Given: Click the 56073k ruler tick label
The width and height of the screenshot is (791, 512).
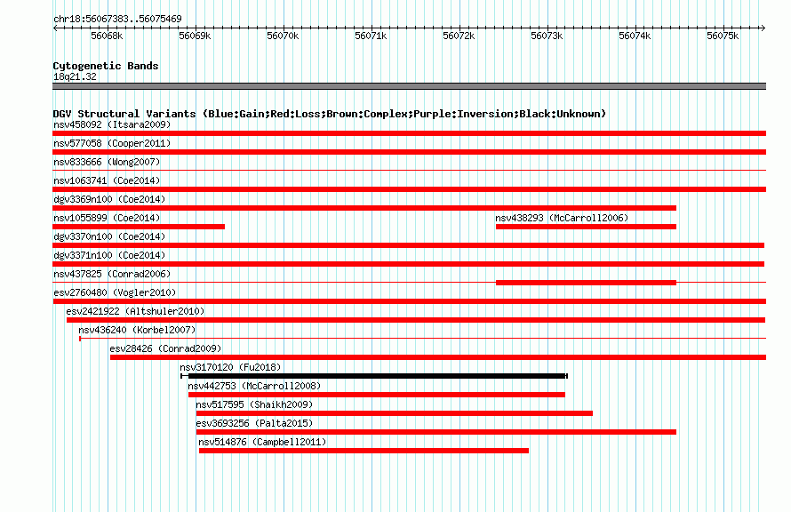Looking at the screenshot, I should coord(547,36).
